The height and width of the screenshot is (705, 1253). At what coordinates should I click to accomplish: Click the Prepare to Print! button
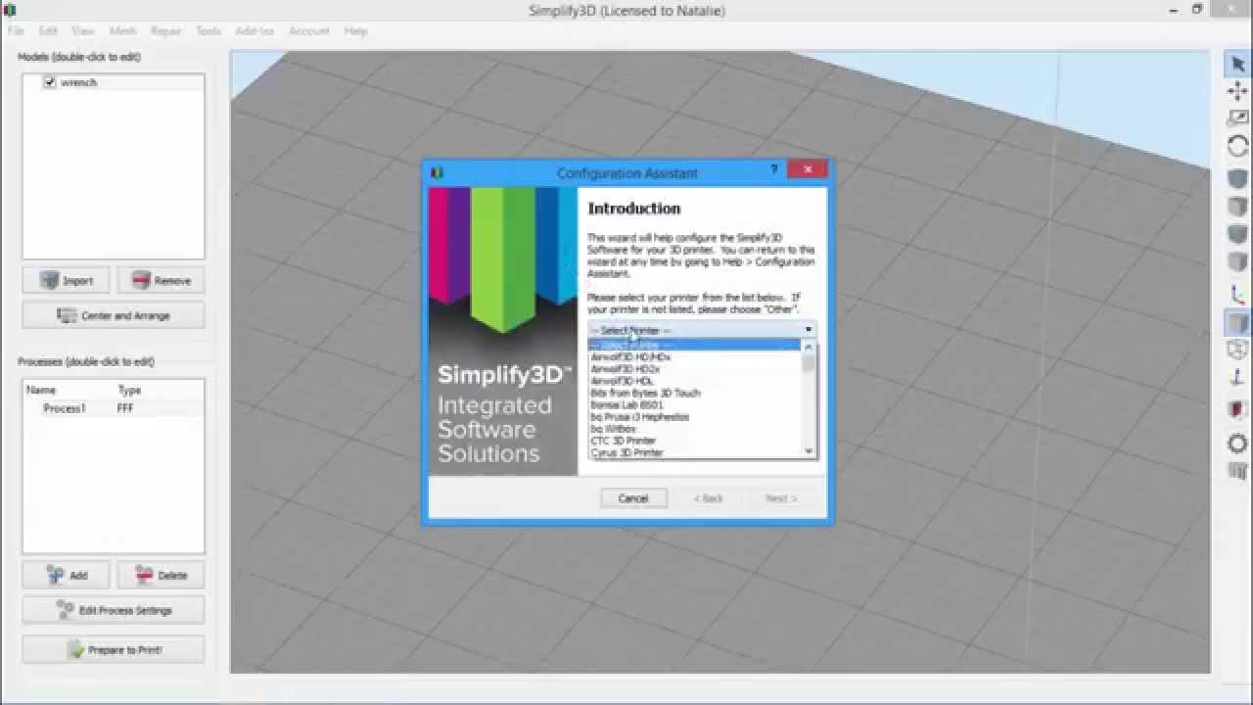coord(114,649)
